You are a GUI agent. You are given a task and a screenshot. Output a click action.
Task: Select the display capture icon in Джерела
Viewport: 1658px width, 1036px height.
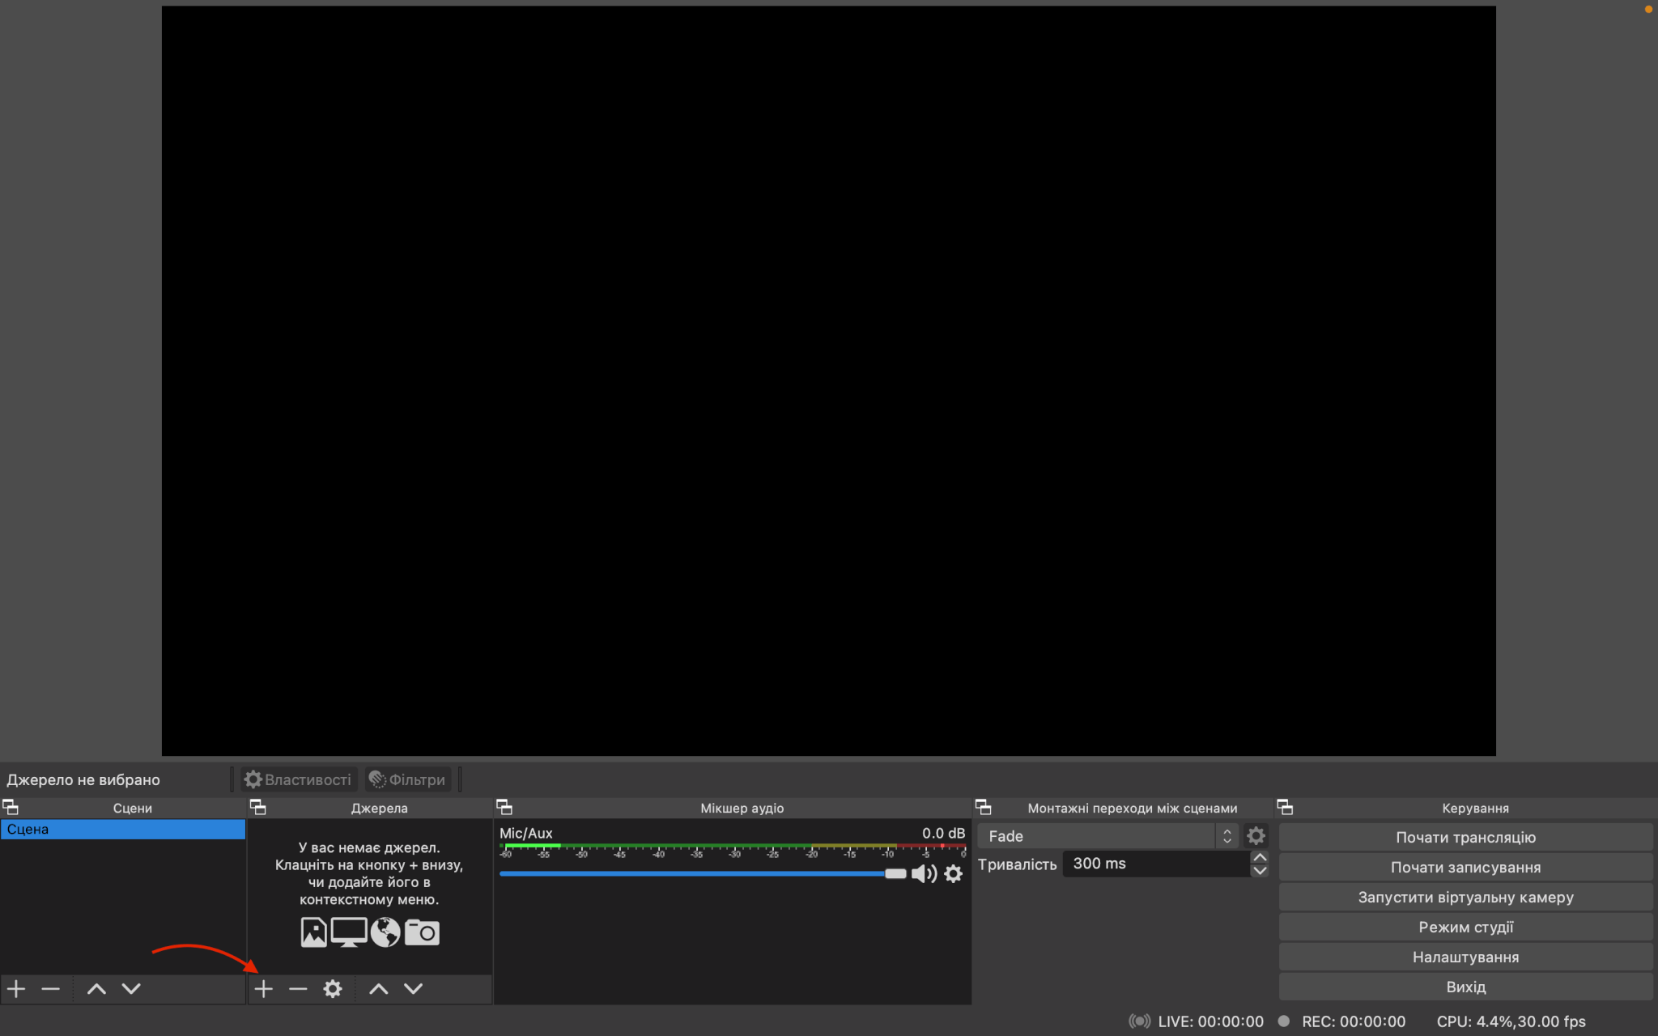pyautogui.click(x=348, y=932)
